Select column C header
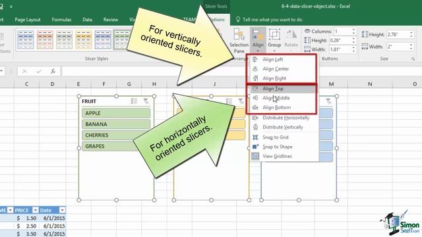Image resolution: width=422 pixels, height=237 pixels. tap(26, 84)
